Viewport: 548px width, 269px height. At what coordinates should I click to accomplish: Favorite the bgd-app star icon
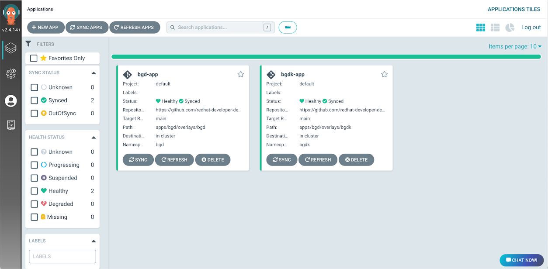point(241,74)
